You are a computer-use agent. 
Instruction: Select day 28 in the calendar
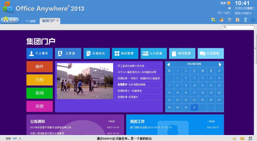(x=169, y=107)
